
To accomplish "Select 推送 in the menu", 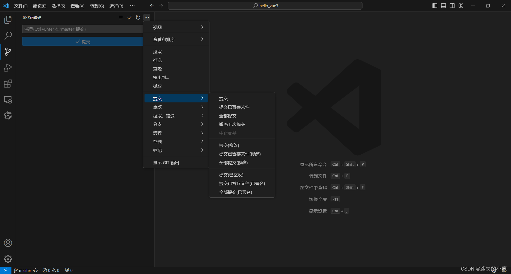I will [176, 60].
